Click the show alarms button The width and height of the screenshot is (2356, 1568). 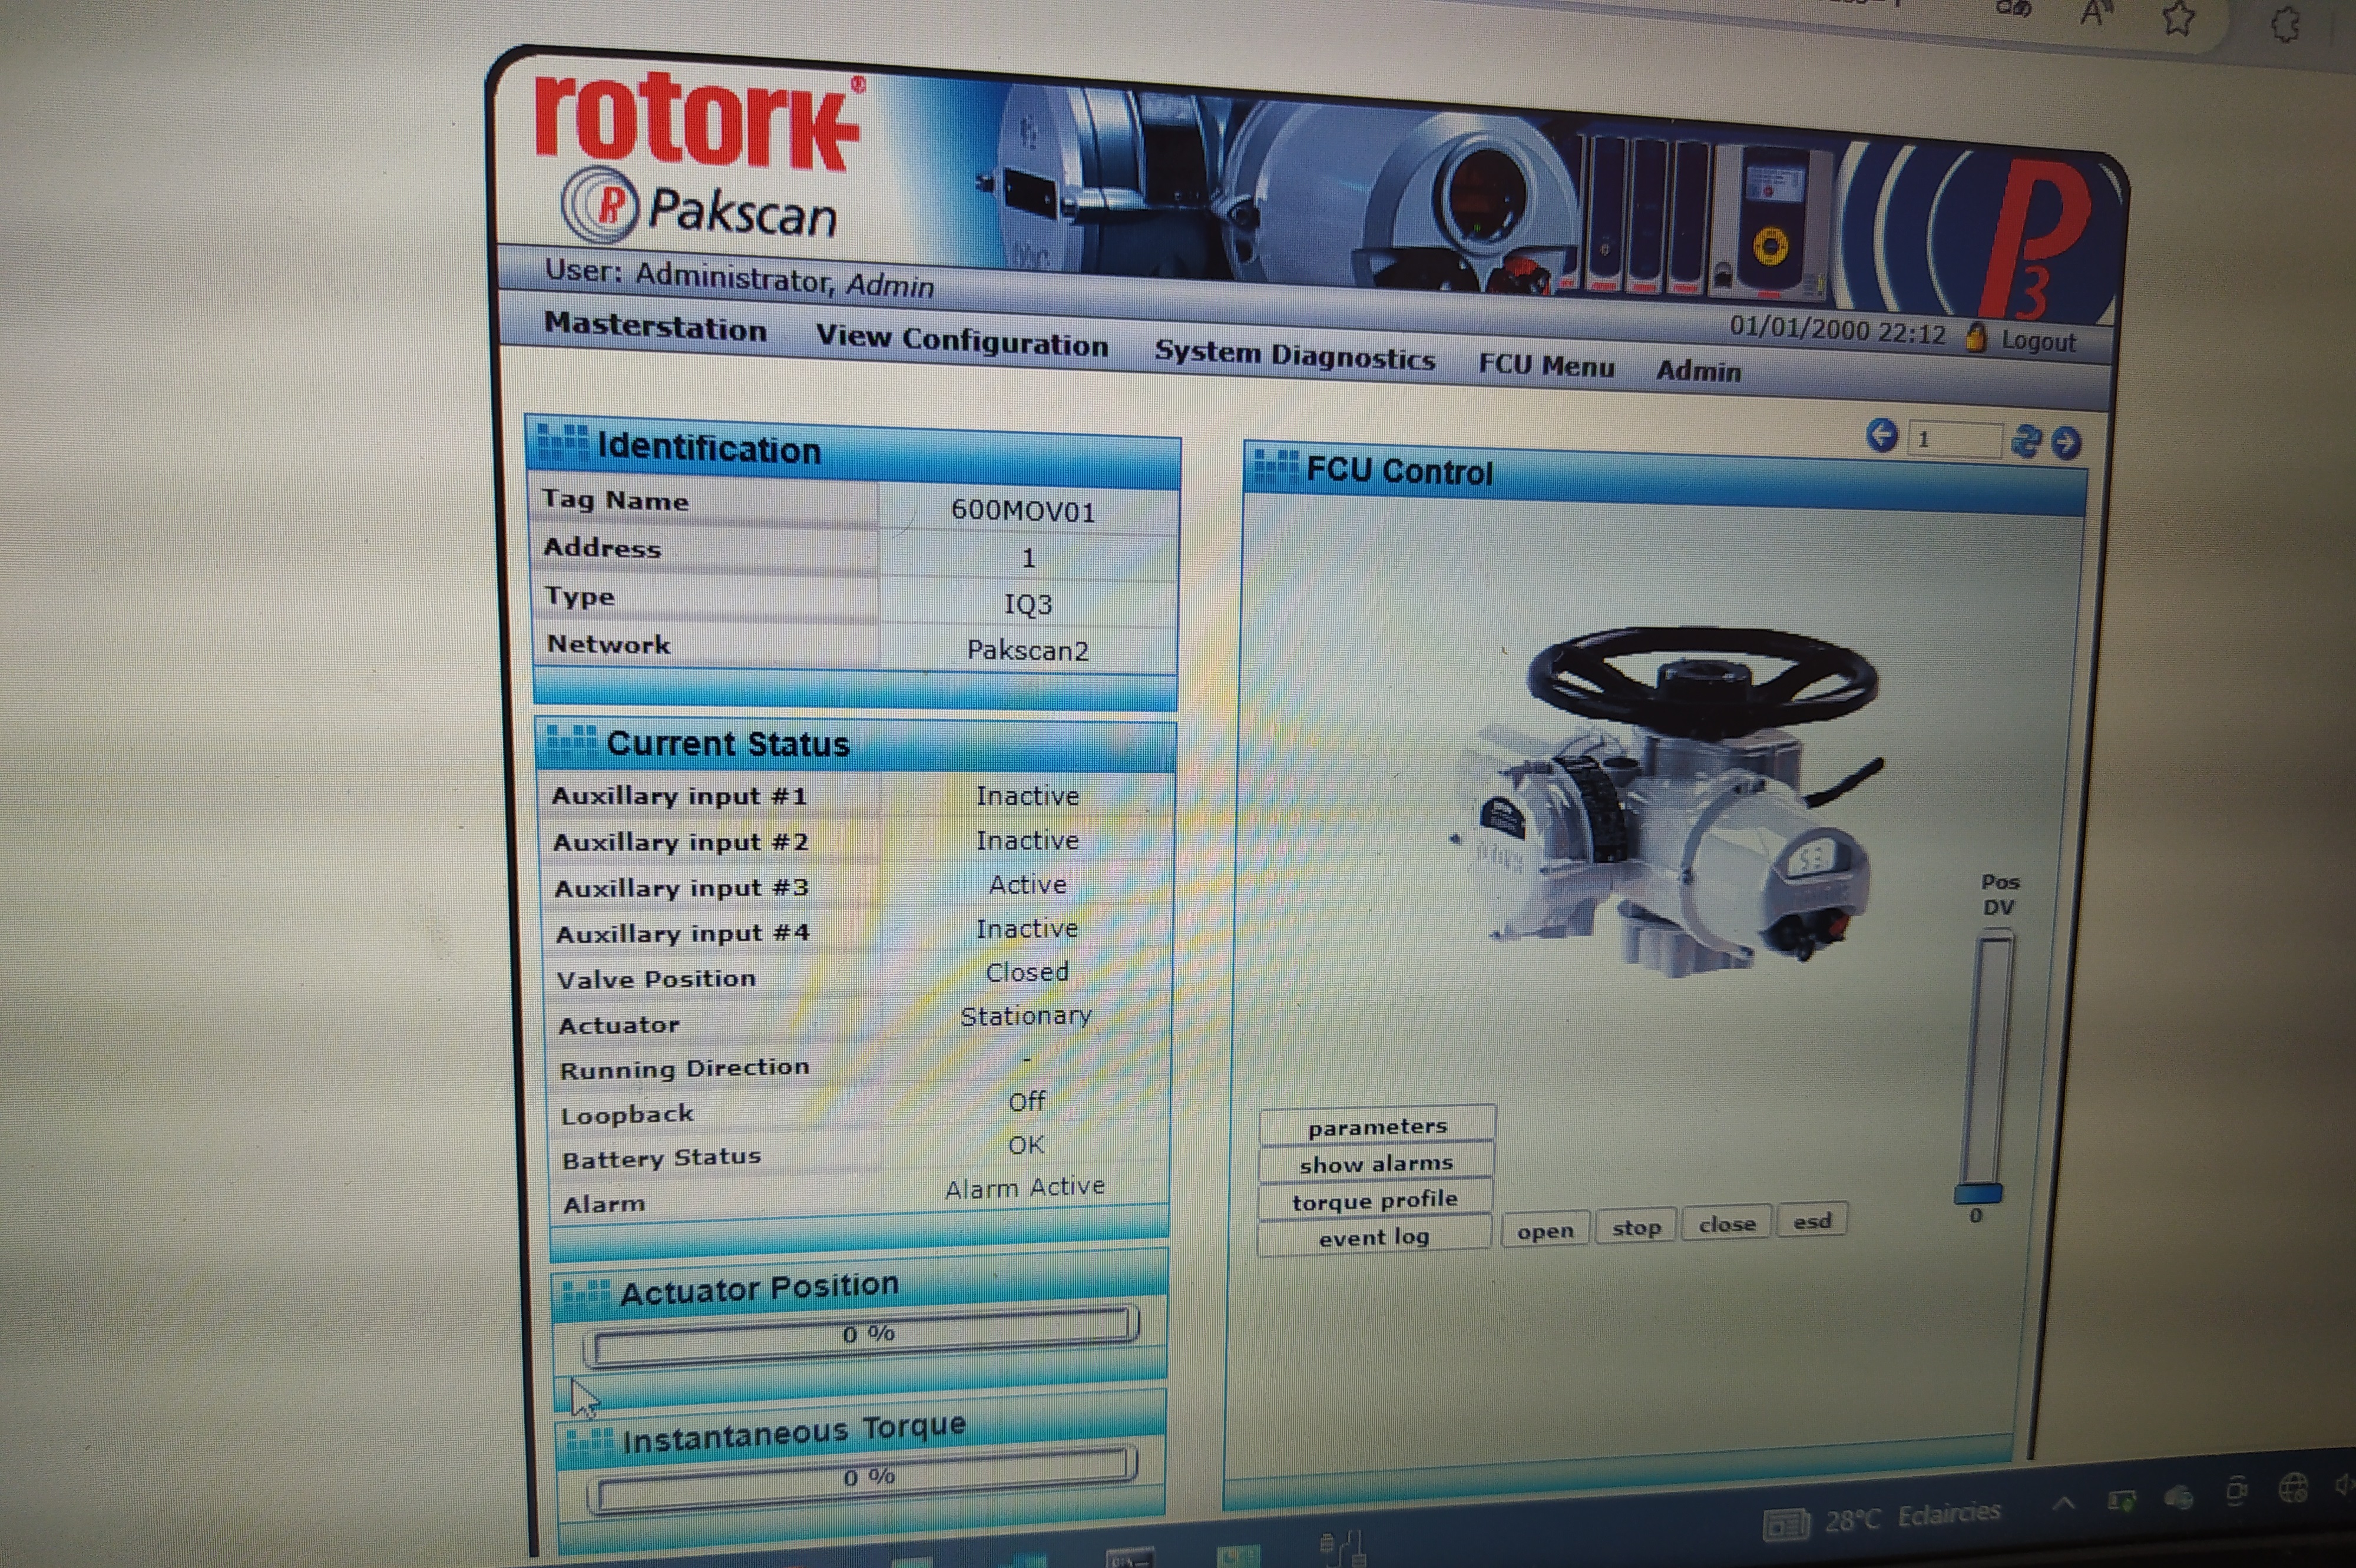1376,1164
